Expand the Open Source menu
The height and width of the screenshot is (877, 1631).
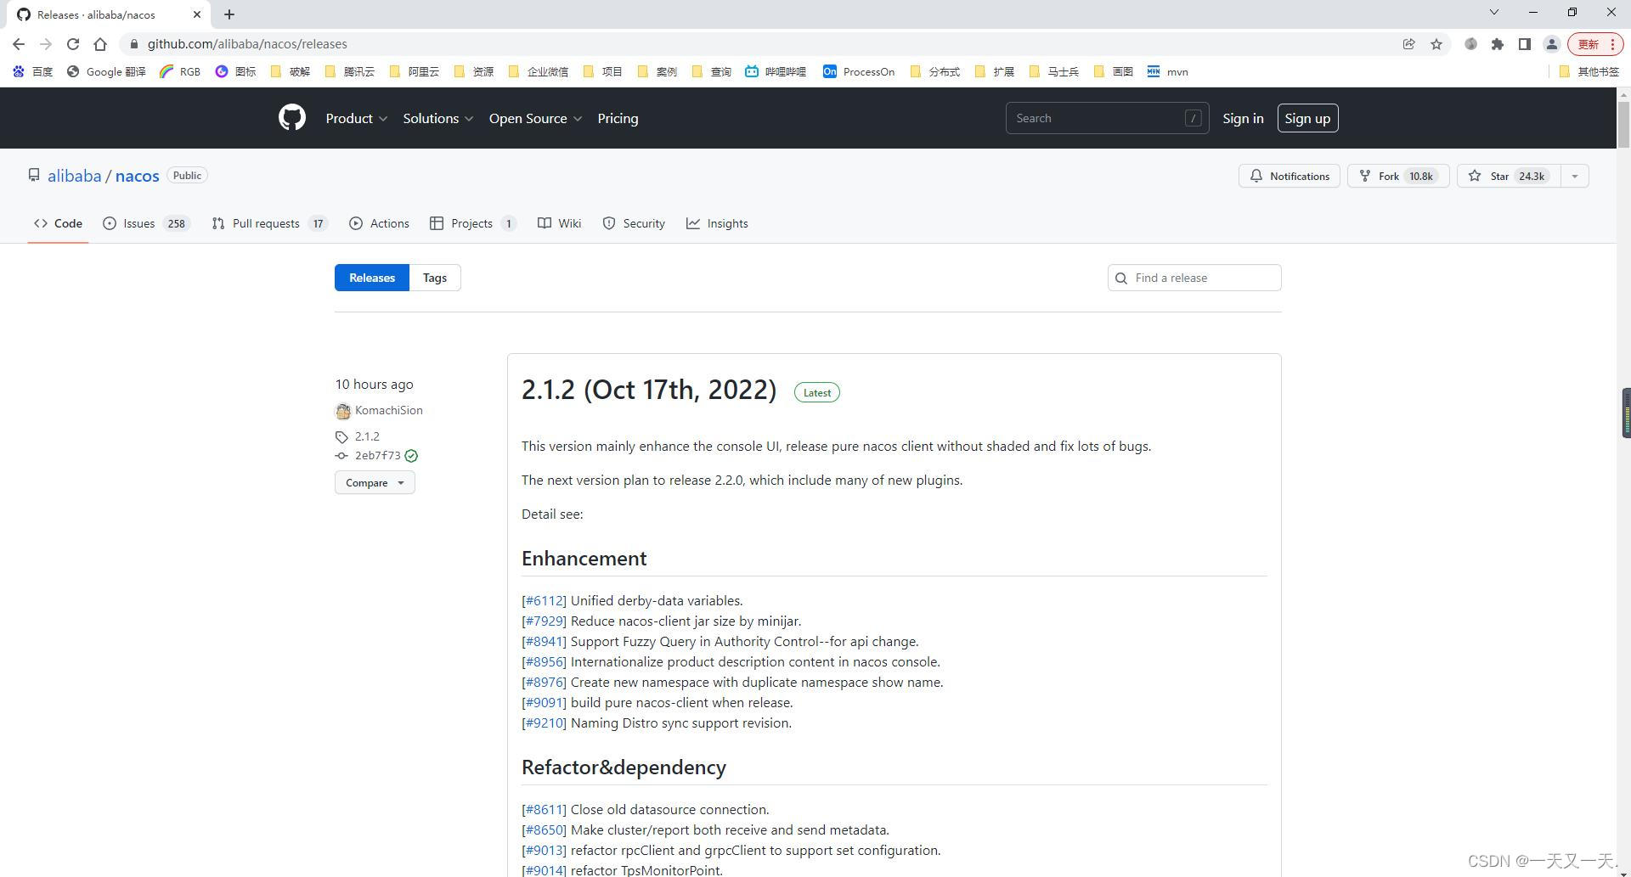(x=535, y=118)
